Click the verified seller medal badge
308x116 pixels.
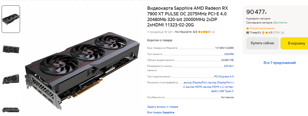coord(263,33)
